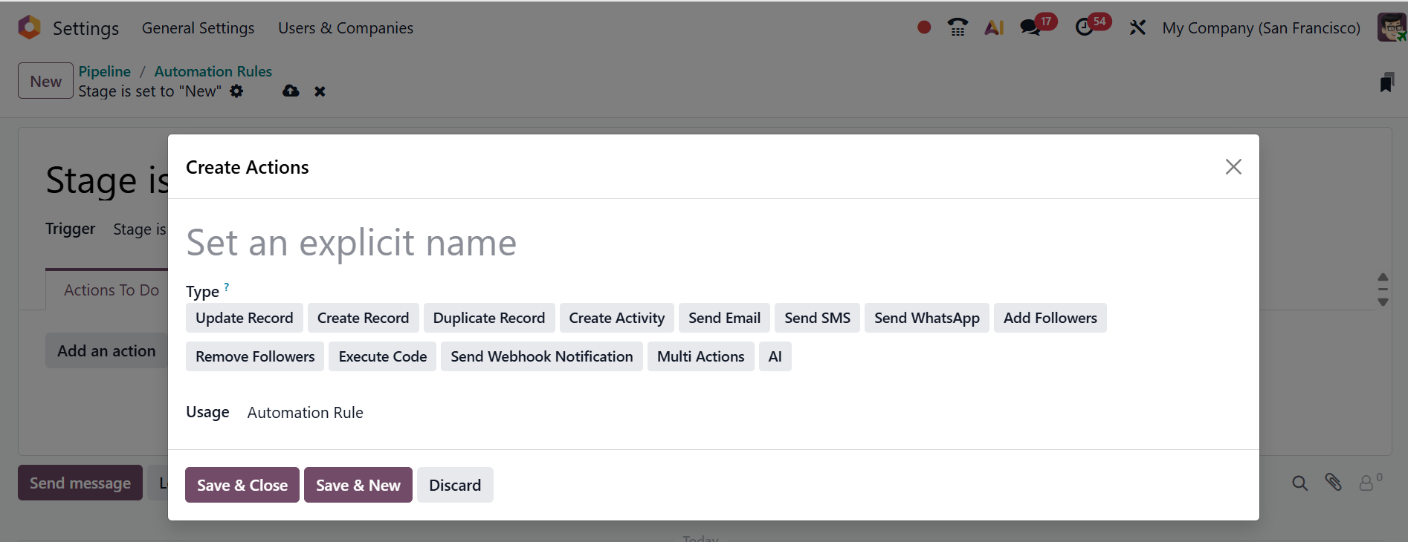Viewport: 1408px width, 542px height.
Task: Click the paperclip attachments icon
Action: click(1334, 483)
